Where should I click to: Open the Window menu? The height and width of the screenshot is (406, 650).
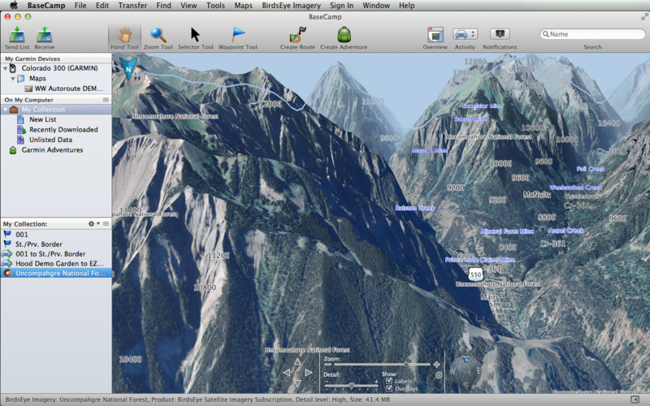[376, 6]
